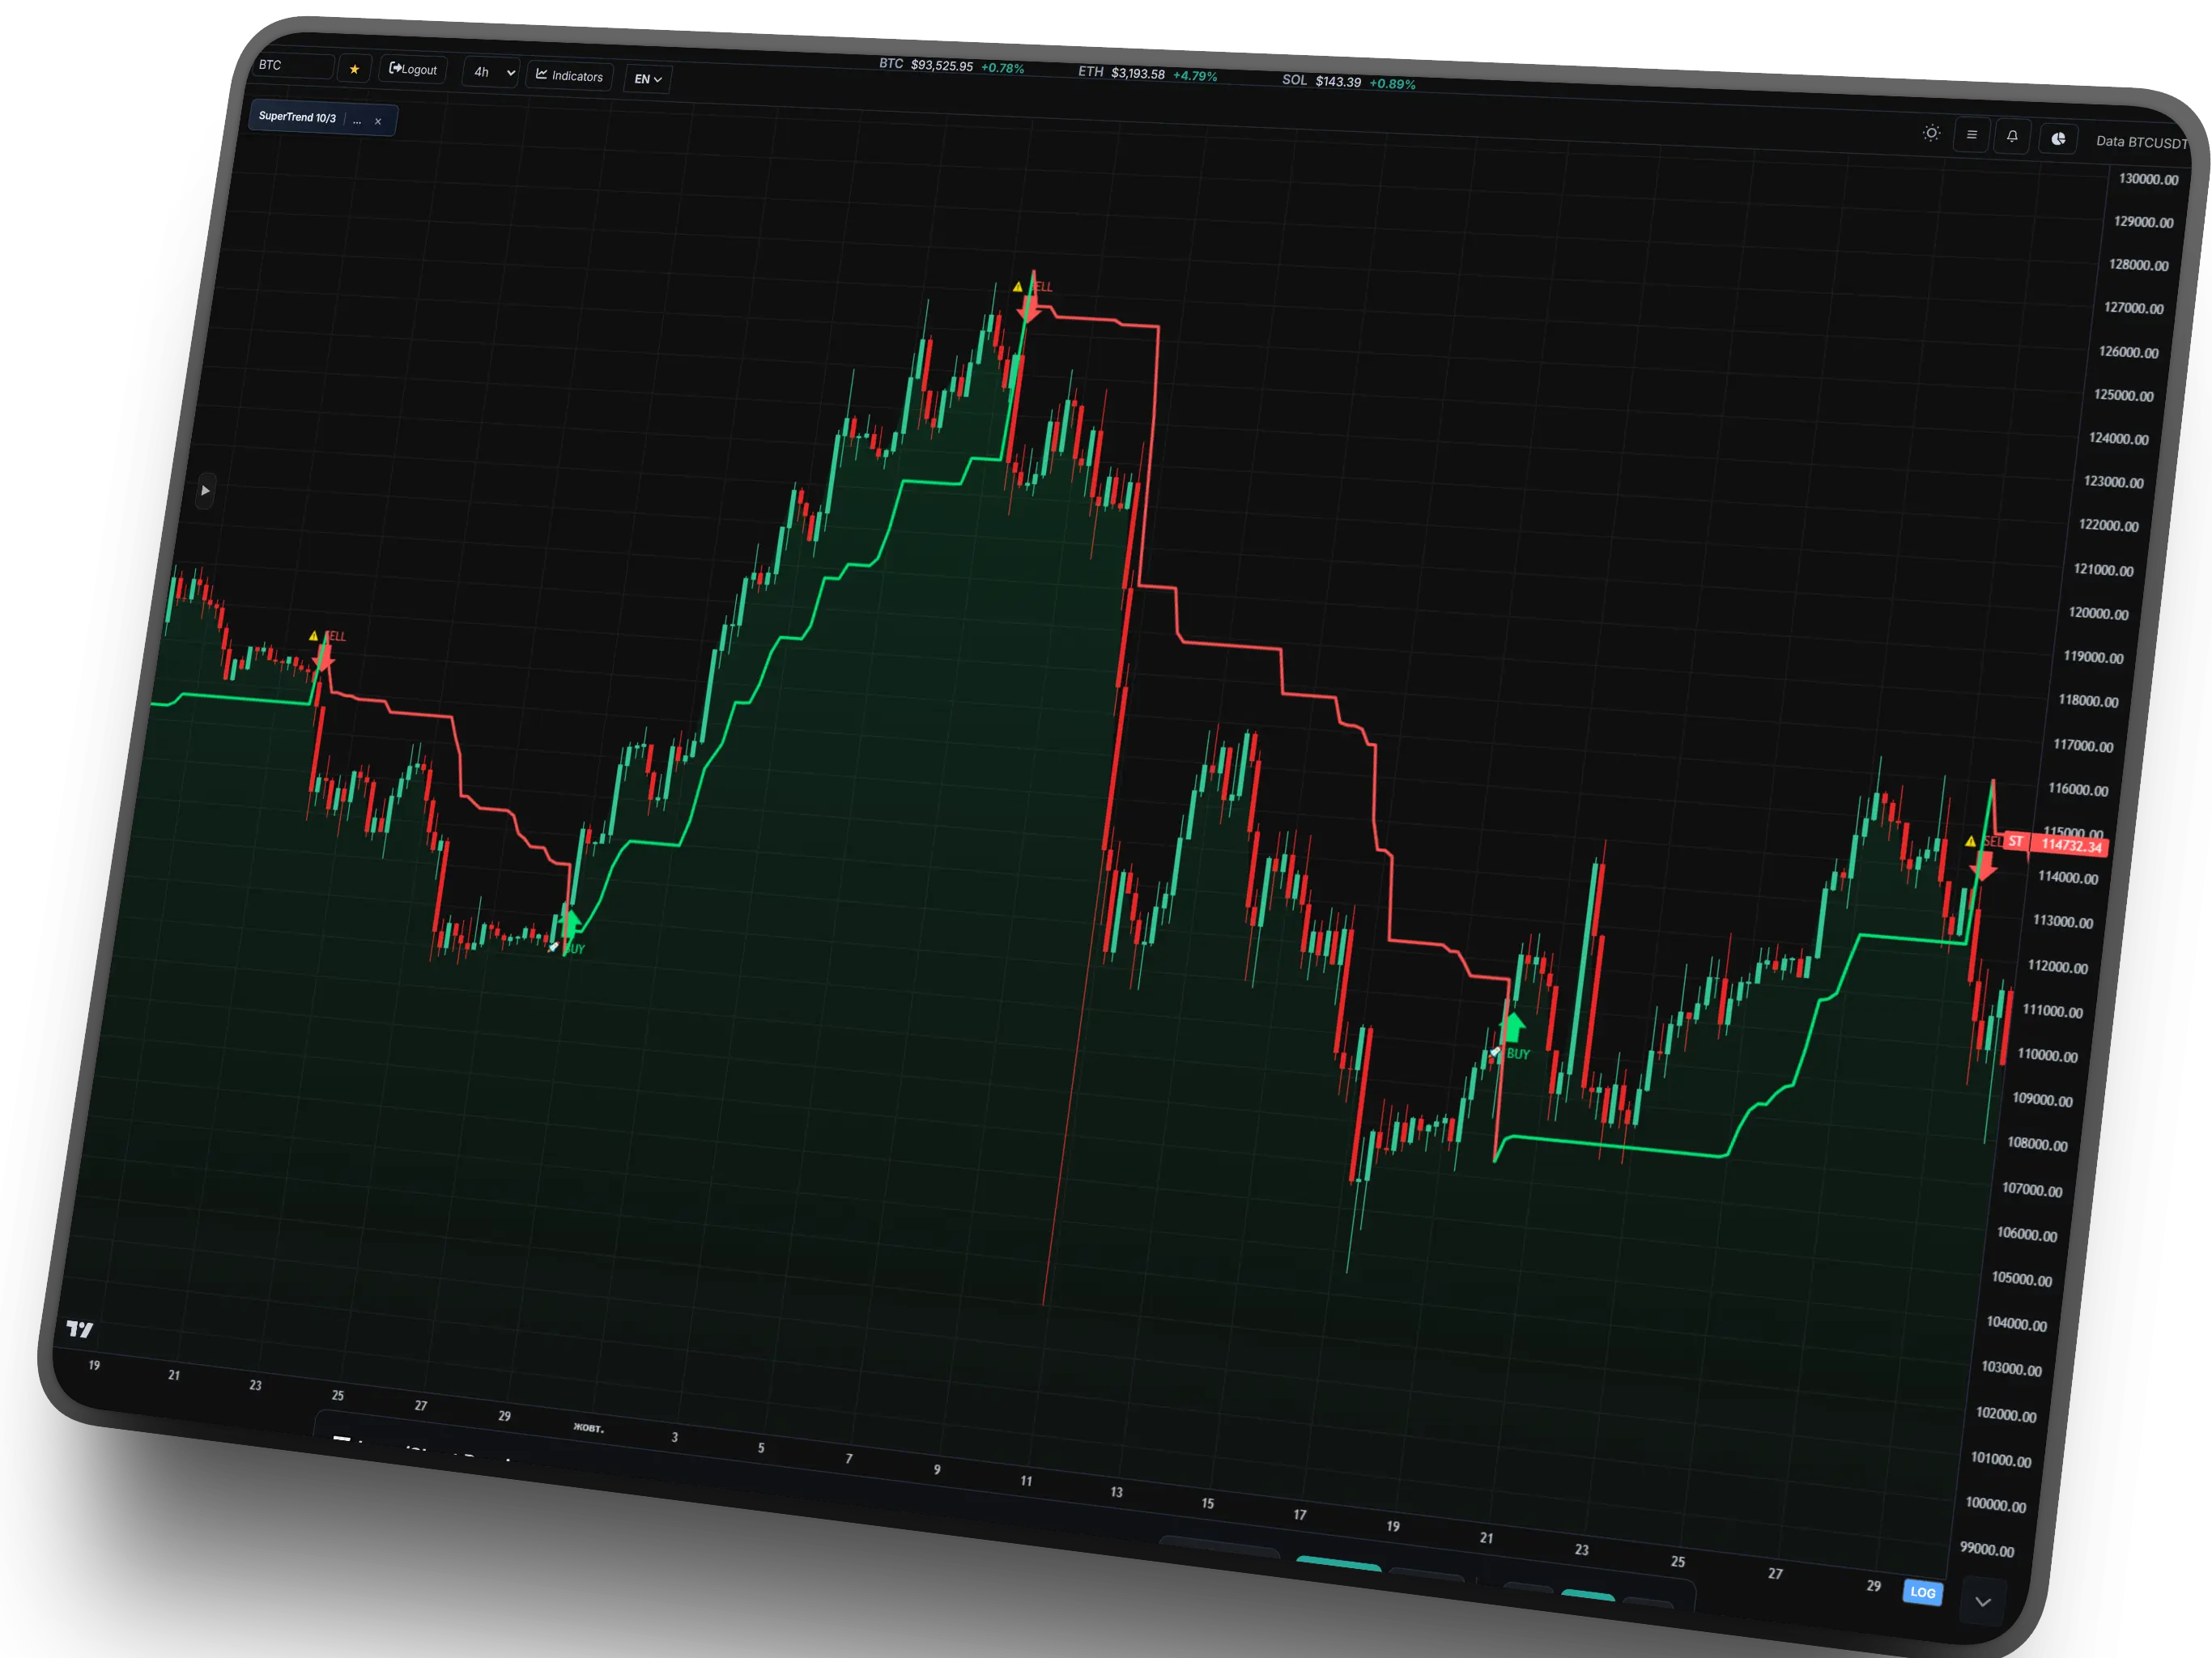The height and width of the screenshot is (1658, 2212).
Task: Open alerts via the bell icon
Action: (x=2012, y=136)
